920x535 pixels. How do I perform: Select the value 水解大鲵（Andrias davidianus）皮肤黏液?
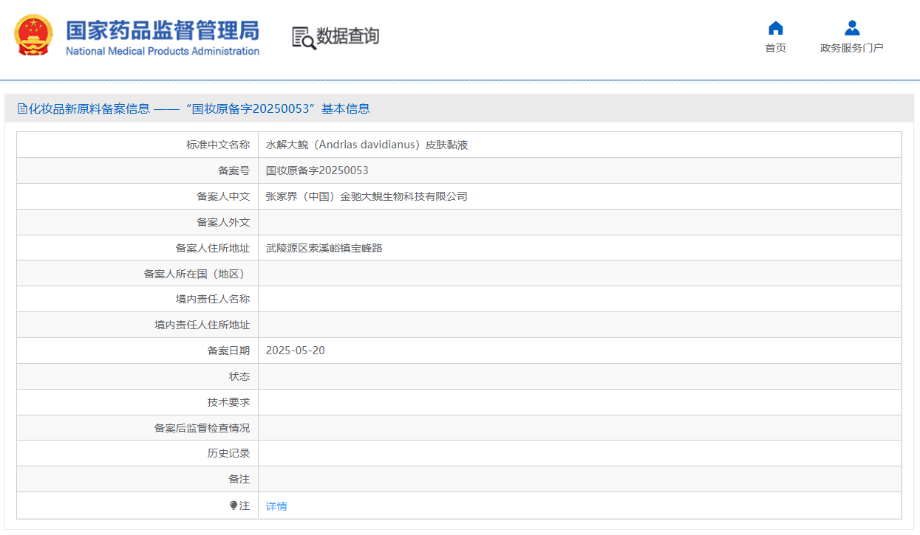(367, 145)
